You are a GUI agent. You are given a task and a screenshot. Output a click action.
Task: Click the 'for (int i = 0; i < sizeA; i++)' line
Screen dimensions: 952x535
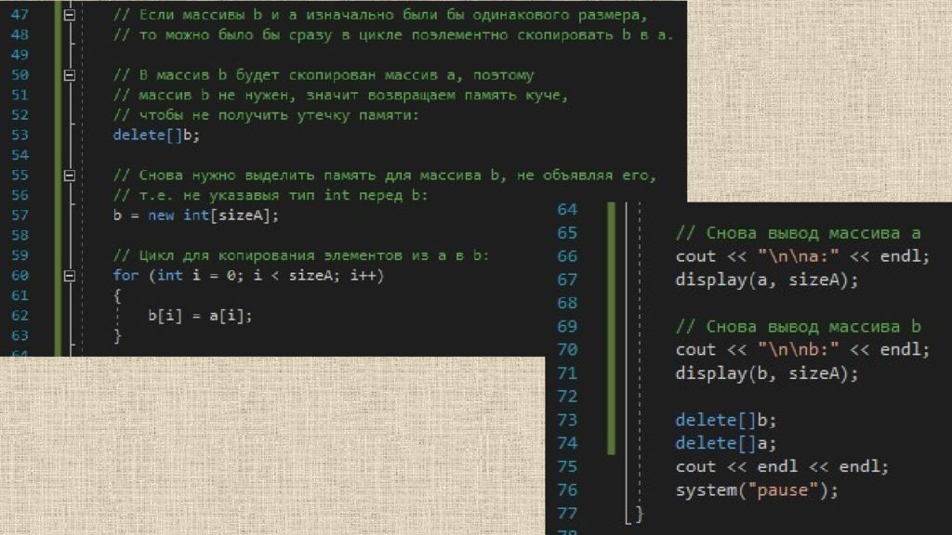point(248,275)
